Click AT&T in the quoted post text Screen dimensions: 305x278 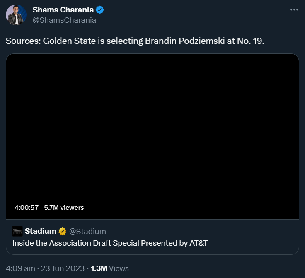click(198, 243)
